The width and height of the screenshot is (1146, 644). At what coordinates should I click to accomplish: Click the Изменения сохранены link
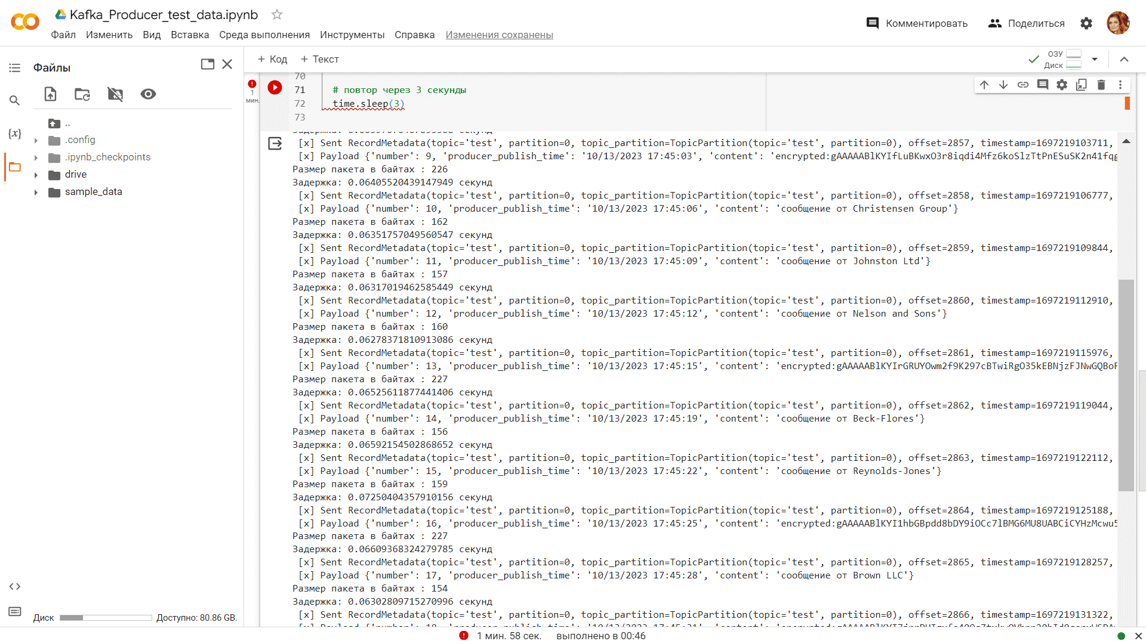(x=499, y=35)
